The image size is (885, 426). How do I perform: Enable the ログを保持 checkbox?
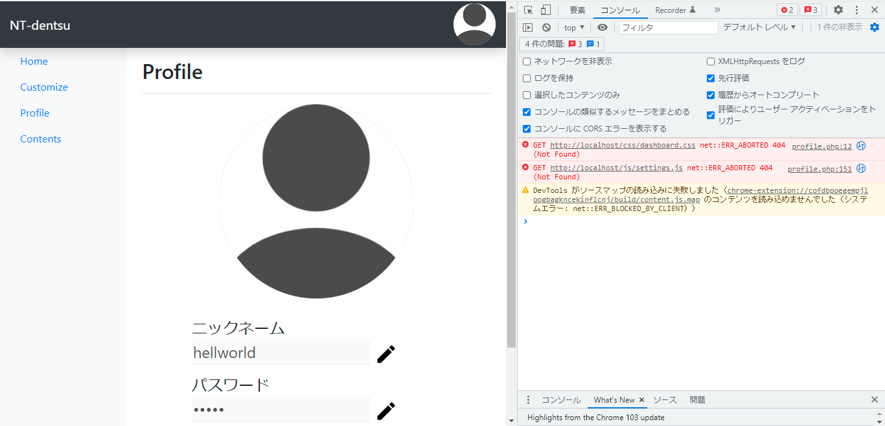pyautogui.click(x=526, y=78)
